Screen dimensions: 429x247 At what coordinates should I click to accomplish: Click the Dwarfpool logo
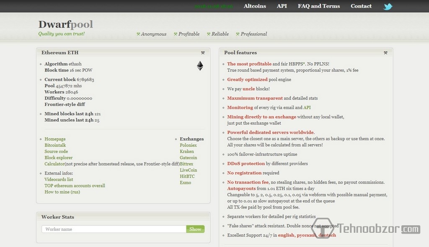click(66, 25)
